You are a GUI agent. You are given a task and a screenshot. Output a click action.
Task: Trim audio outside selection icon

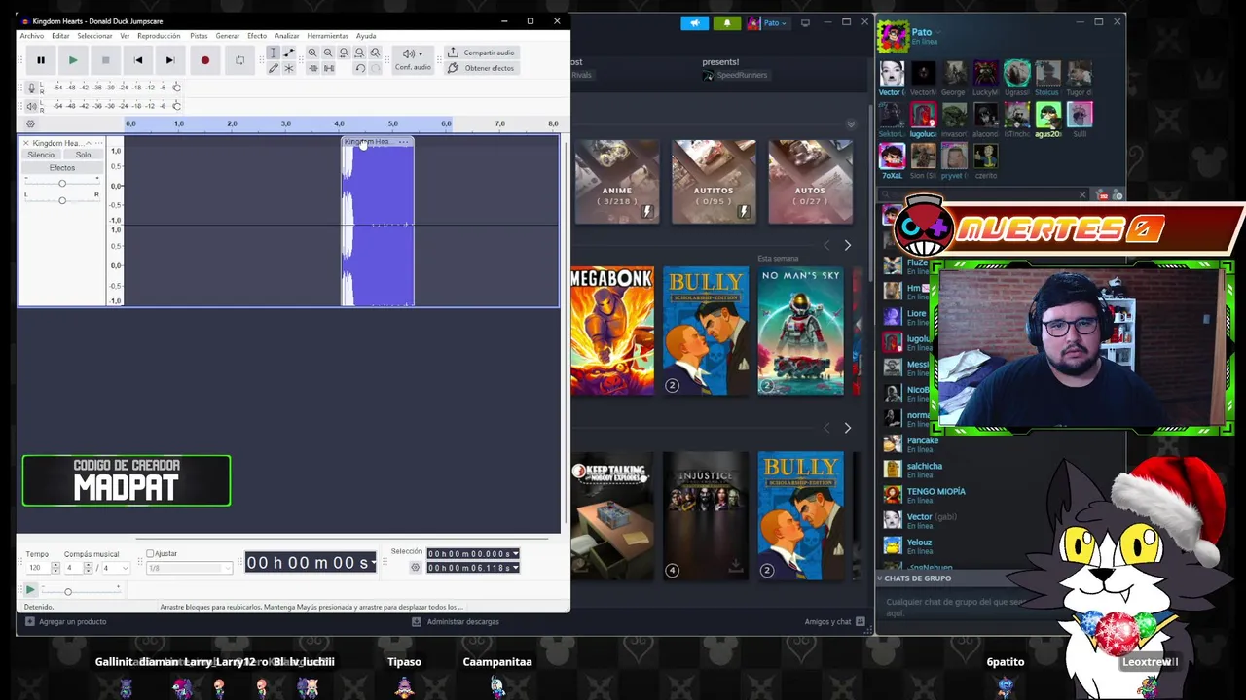point(312,68)
